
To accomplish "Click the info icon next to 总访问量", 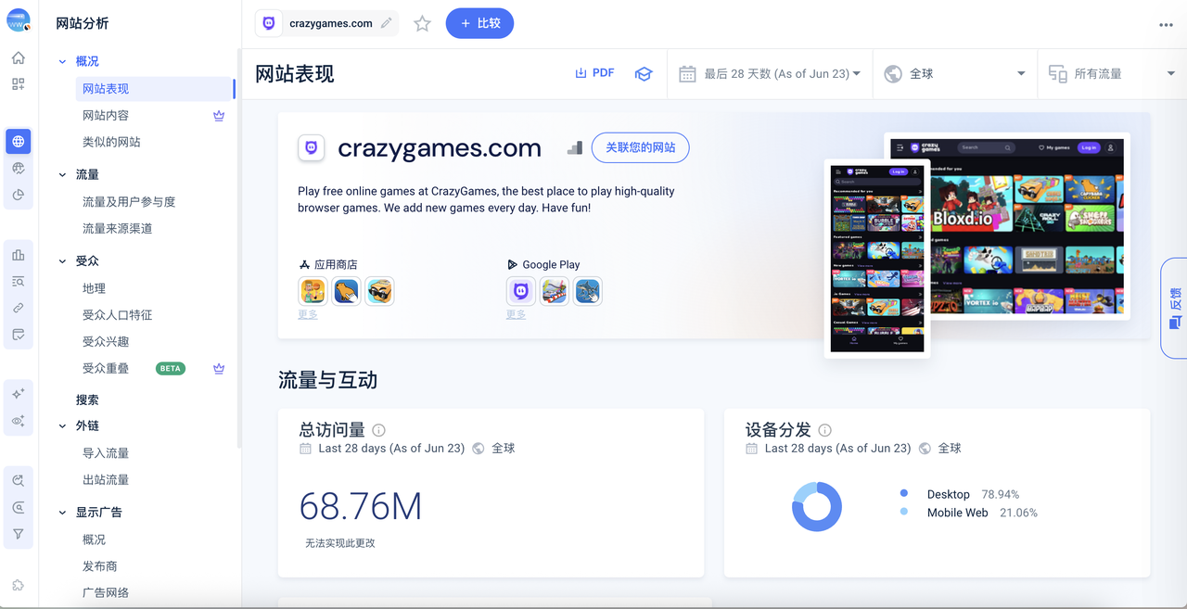I will (378, 430).
